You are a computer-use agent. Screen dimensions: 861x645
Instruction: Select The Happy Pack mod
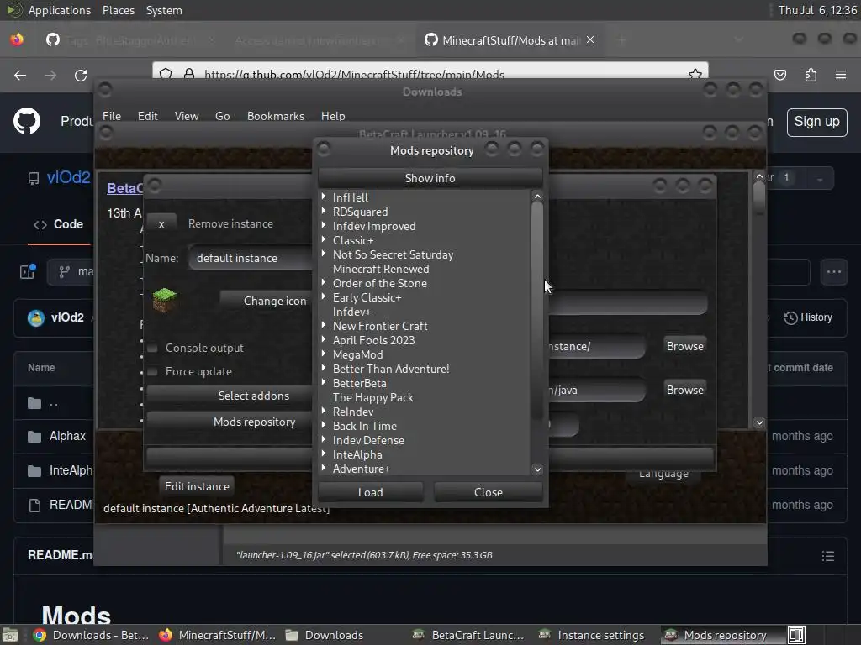point(372,397)
